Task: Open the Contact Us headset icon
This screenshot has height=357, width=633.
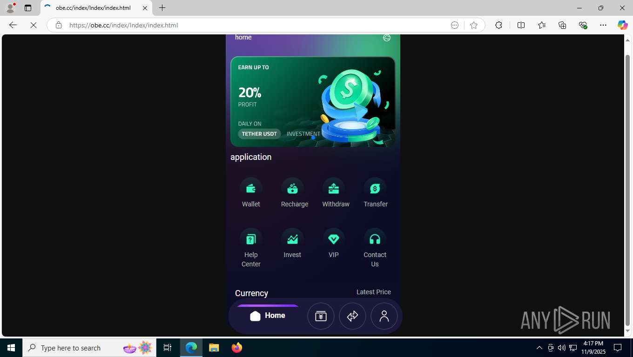Action: pyautogui.click(x=375, y=239)
